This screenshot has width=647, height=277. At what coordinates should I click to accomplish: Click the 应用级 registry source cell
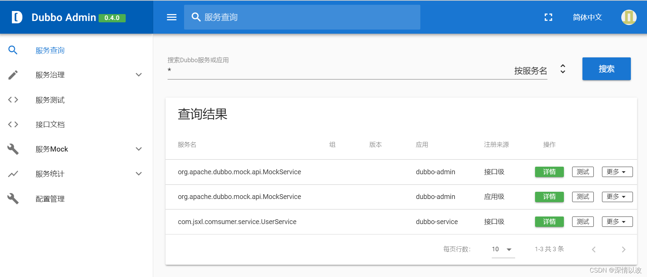494,197
